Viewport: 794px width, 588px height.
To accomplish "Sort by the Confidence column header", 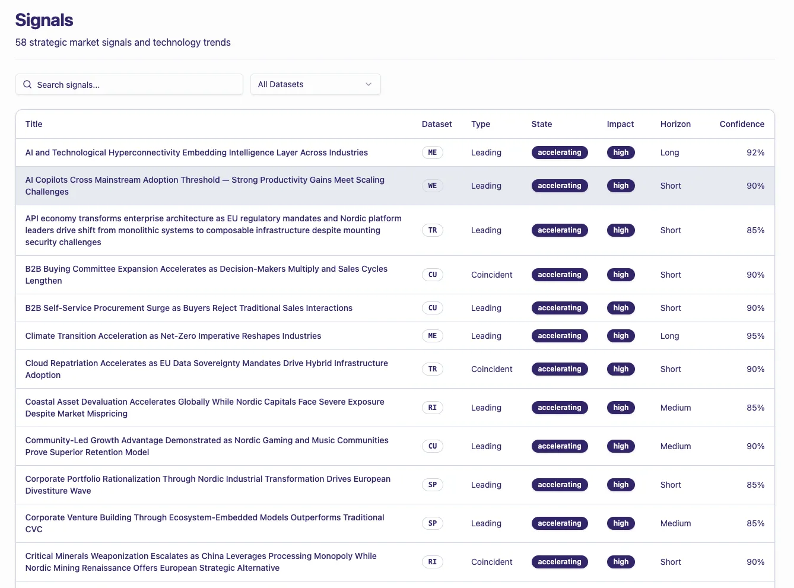I will click(x=741, y=124).
